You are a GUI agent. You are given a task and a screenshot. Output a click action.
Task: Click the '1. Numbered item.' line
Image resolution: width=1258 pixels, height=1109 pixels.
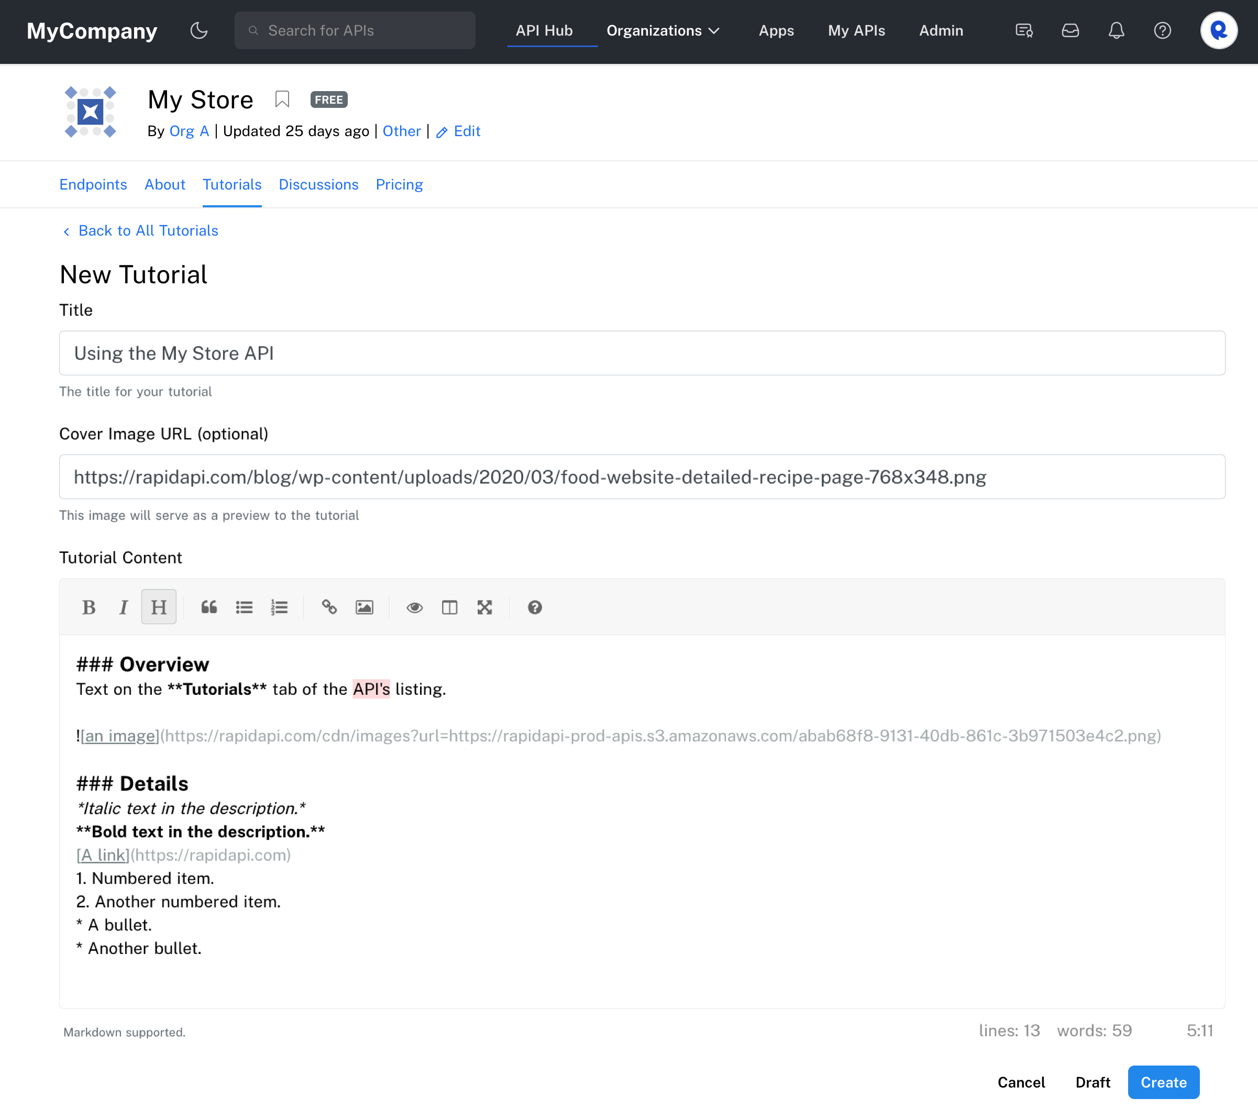coord(145,879)
